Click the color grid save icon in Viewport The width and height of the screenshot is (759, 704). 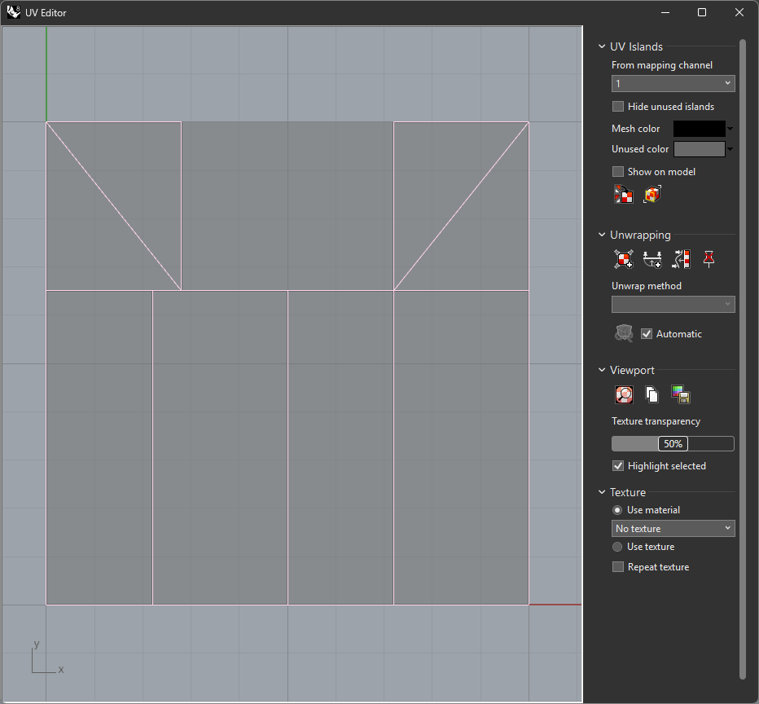point(680,394)
